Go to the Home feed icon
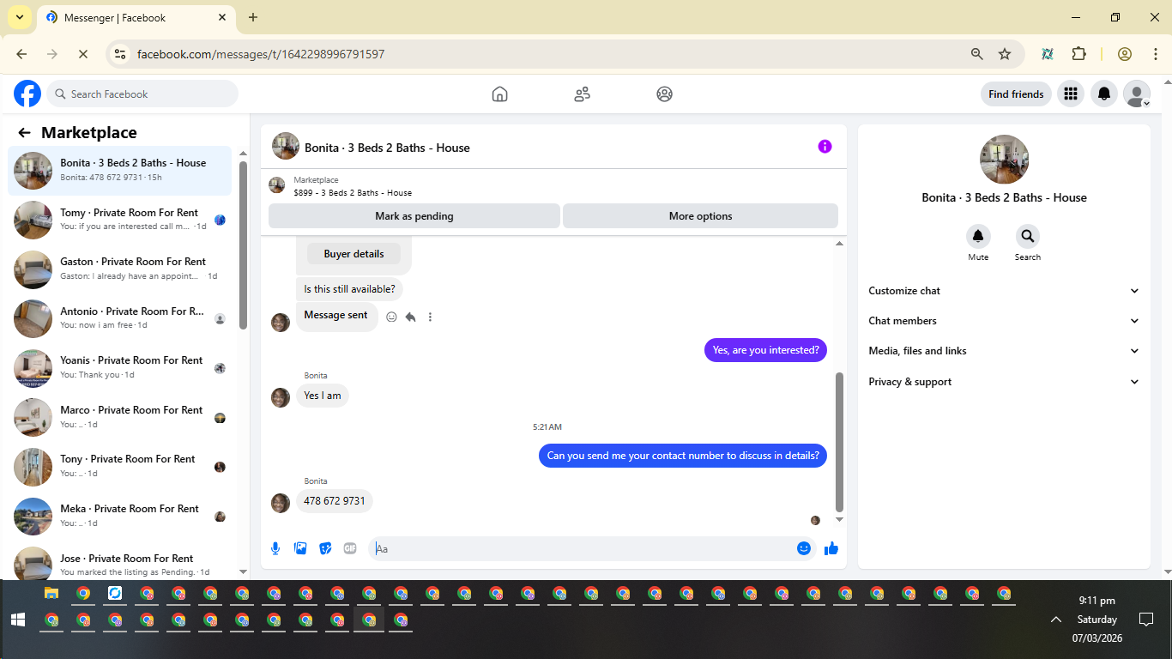The image size is (1172, 659). pyautogui.click(x=499, y=94)
